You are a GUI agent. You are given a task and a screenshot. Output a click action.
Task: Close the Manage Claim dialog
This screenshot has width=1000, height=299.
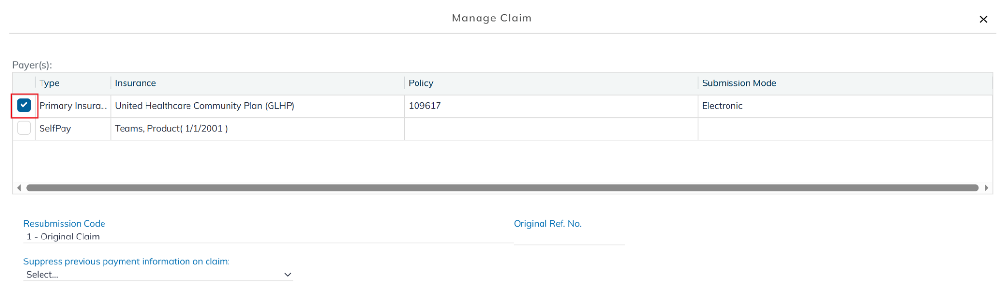pyautogui.click(x=983, y=20)
